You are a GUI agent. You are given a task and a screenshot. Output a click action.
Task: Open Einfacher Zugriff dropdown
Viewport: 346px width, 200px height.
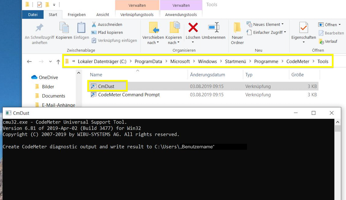pyautogui.click(x=266, y=32)
